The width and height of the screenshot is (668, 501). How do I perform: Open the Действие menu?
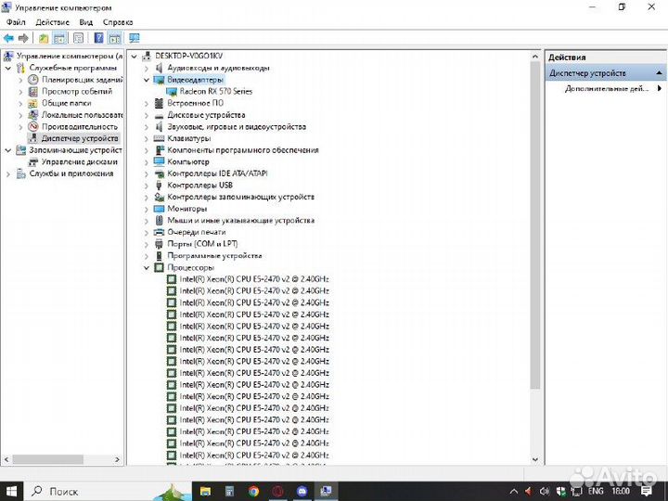[x=53, y=21]
